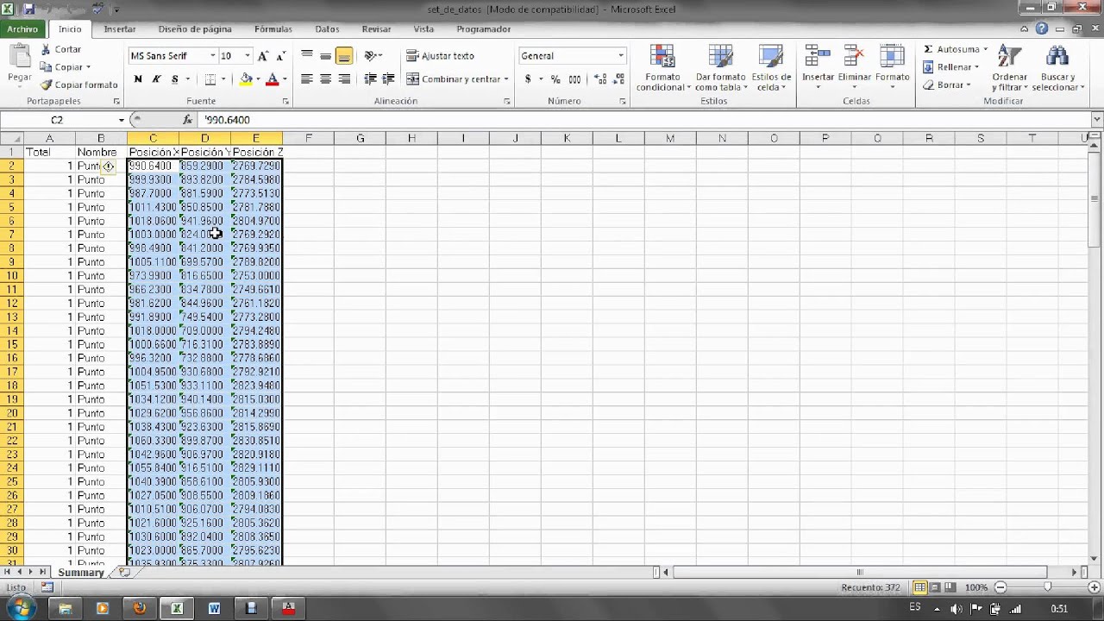Decrease decimal places
The width and height of the screenshot is (1104, 621).
(x=618, y=79)
